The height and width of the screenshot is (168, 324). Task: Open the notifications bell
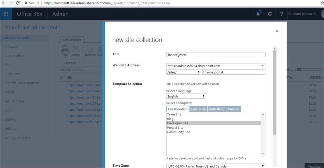tap(258, 14)
